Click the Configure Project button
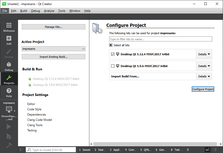 click(203, 89)
